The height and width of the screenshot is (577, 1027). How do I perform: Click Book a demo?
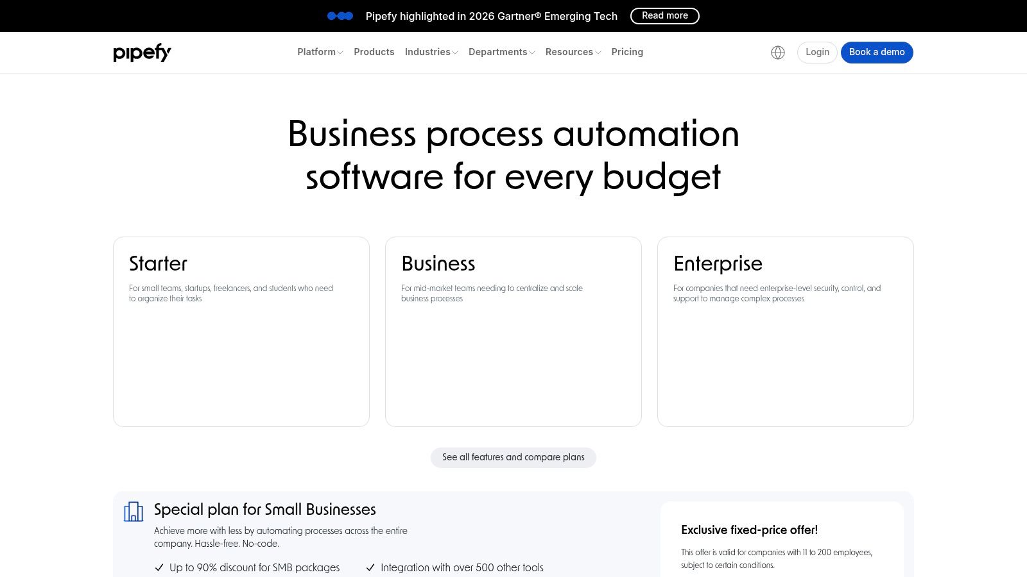pos(877,52)
